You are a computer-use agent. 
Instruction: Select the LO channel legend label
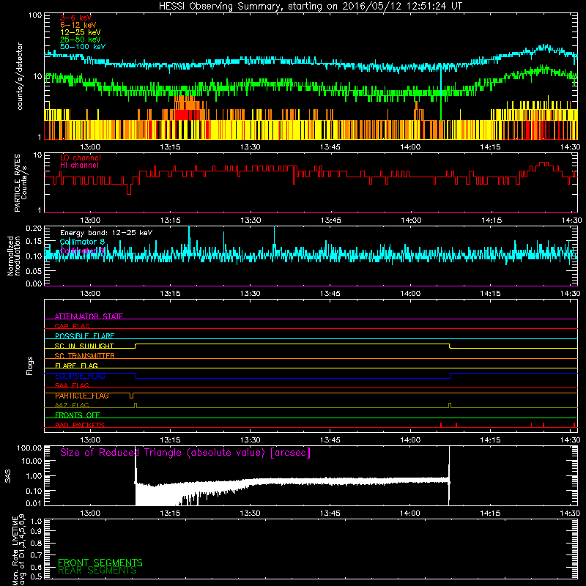(81, 157)
